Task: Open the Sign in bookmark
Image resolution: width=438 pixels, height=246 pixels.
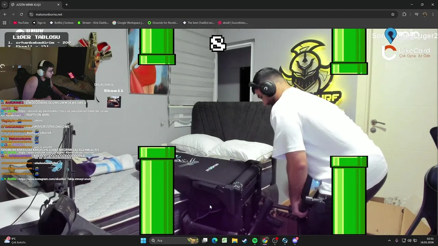Action: pyautogui.click(x=39, y=23)
